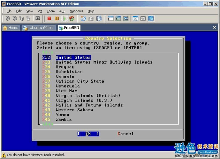Open the ACE menu

coord(62,11)
